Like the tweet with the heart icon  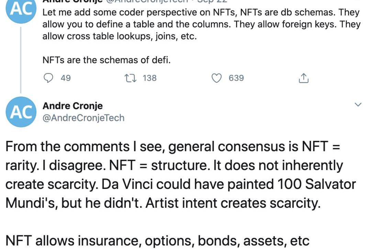pyautogui.click(x=216, y=78)
